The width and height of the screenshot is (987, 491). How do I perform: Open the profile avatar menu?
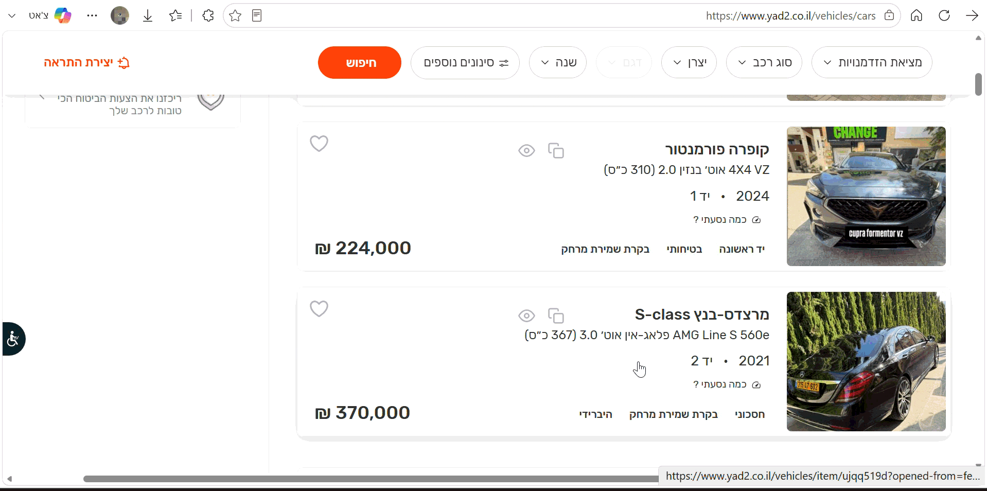[120, 15]
